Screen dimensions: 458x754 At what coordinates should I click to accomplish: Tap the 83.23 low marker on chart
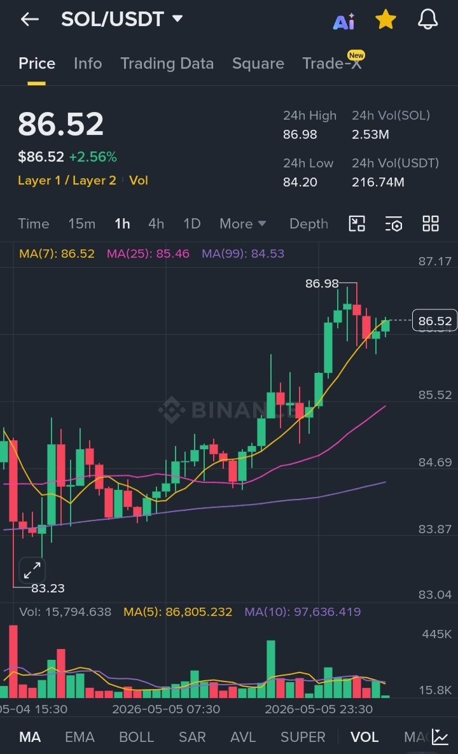pyautogui.click(x=48, y=588)
